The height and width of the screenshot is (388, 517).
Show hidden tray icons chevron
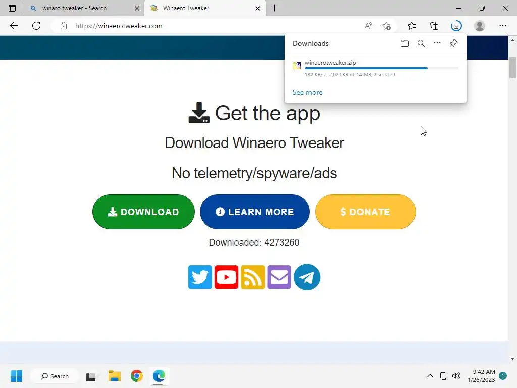[430, 376]
